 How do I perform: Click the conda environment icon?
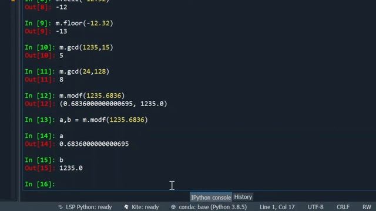(x=173, y=207)
